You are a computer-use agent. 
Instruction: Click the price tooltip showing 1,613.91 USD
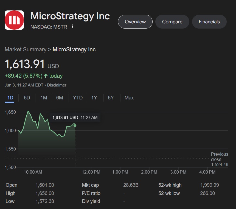coord(75,117)
